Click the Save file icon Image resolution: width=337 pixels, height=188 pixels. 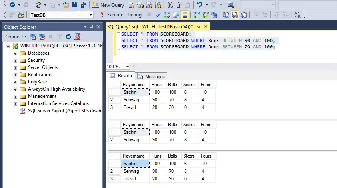(74, 5)
